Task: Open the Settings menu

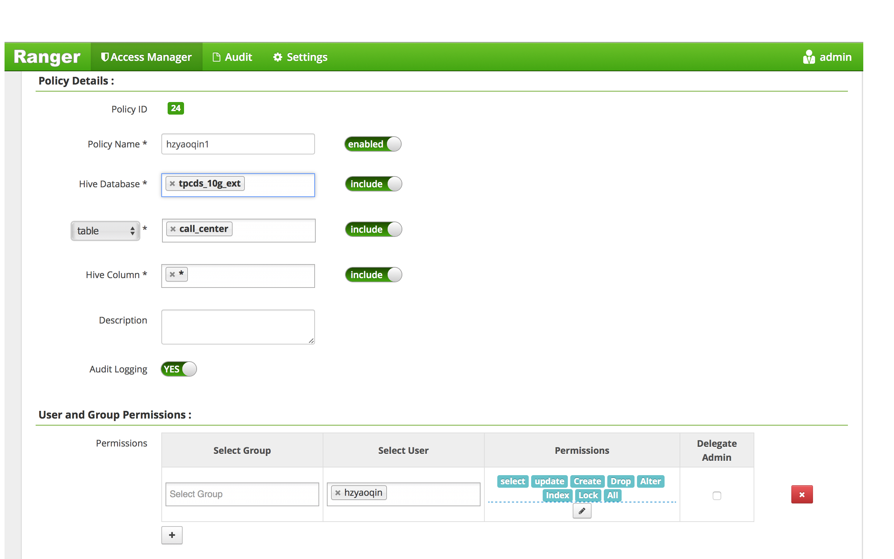Action: 300,57
